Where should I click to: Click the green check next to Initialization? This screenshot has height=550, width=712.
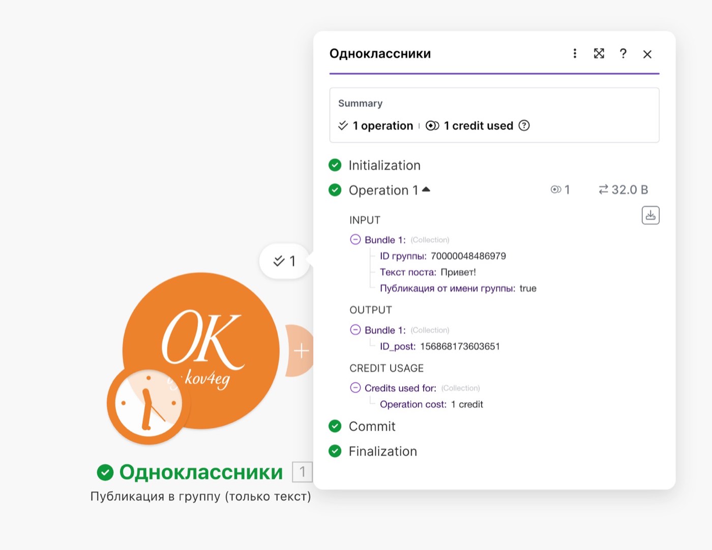[x=335, y=165]
